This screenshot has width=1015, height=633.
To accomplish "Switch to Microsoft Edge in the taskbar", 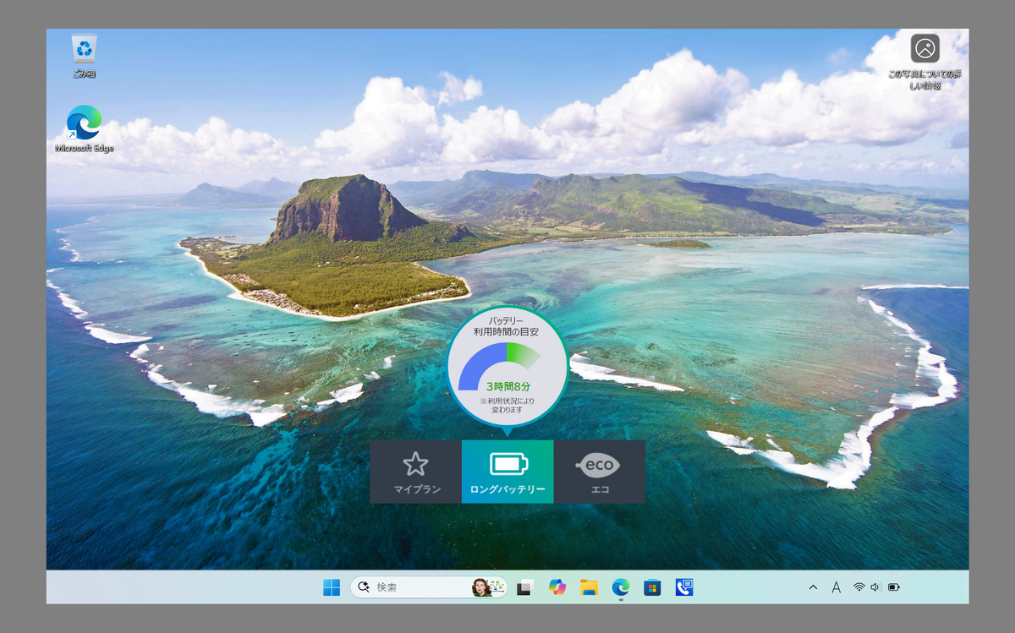I will pyautogui.click(x=621, y=587).
